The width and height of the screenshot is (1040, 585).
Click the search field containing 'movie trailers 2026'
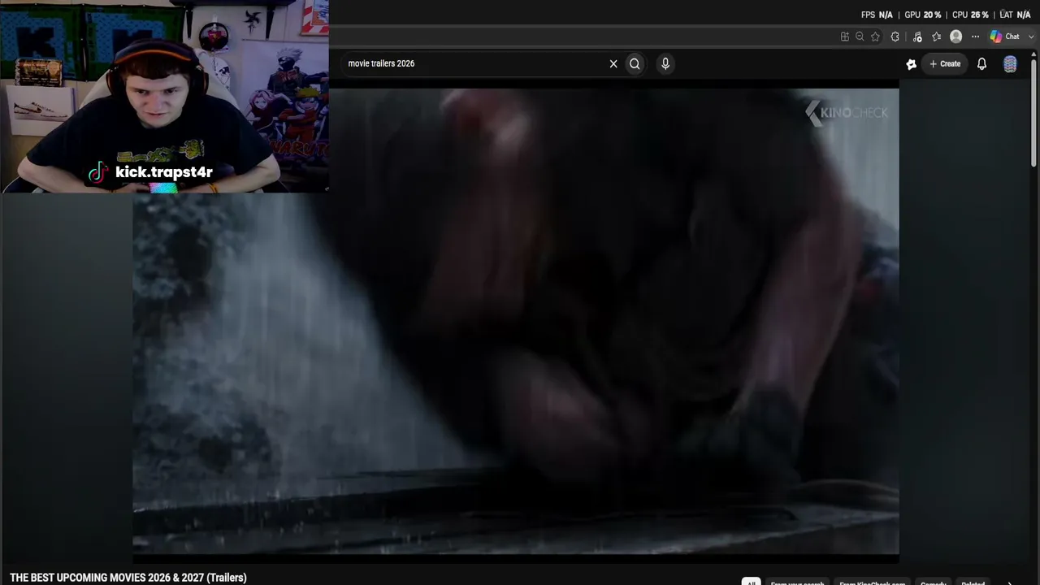click(475, 63)
